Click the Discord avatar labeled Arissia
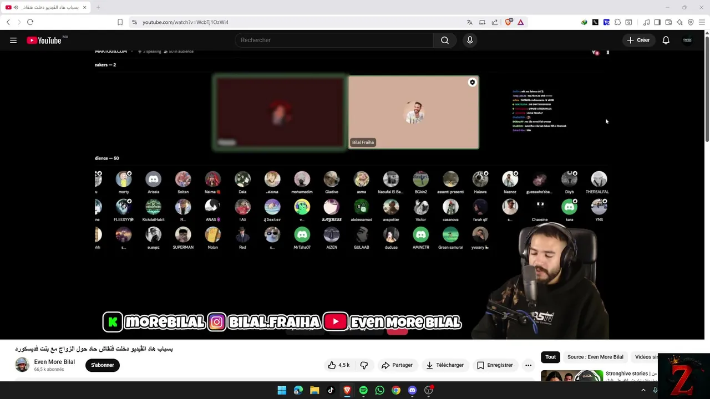 (153, 179)
